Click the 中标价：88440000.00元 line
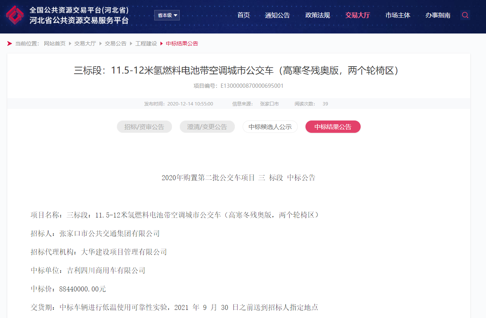Image resolution: width=486 pixels, height=318 pixels. 68,289
